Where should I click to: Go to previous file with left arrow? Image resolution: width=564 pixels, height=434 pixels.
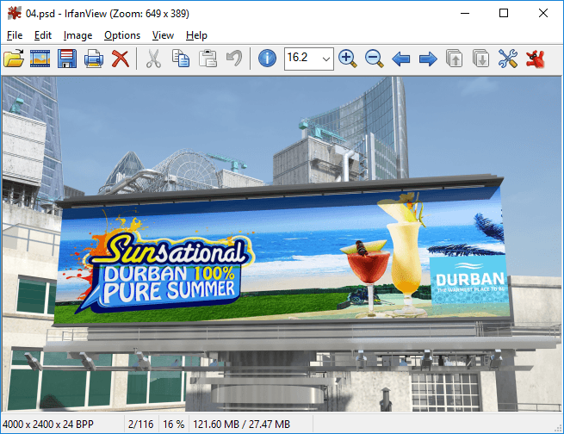401,59
